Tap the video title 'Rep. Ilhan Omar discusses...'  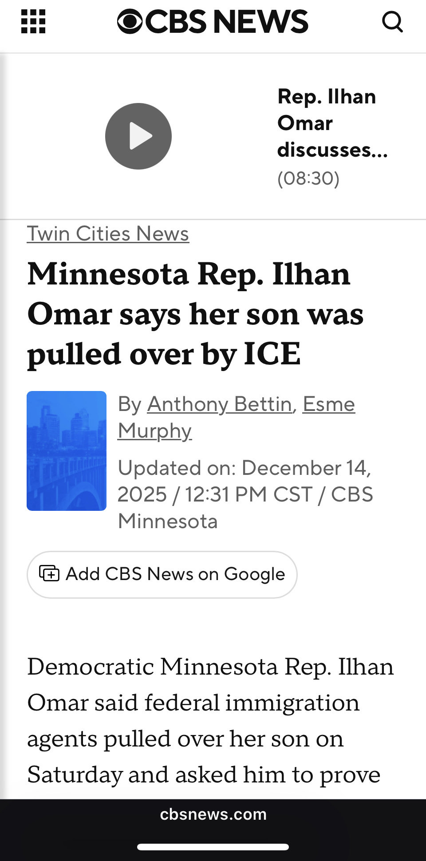point(332,123)
